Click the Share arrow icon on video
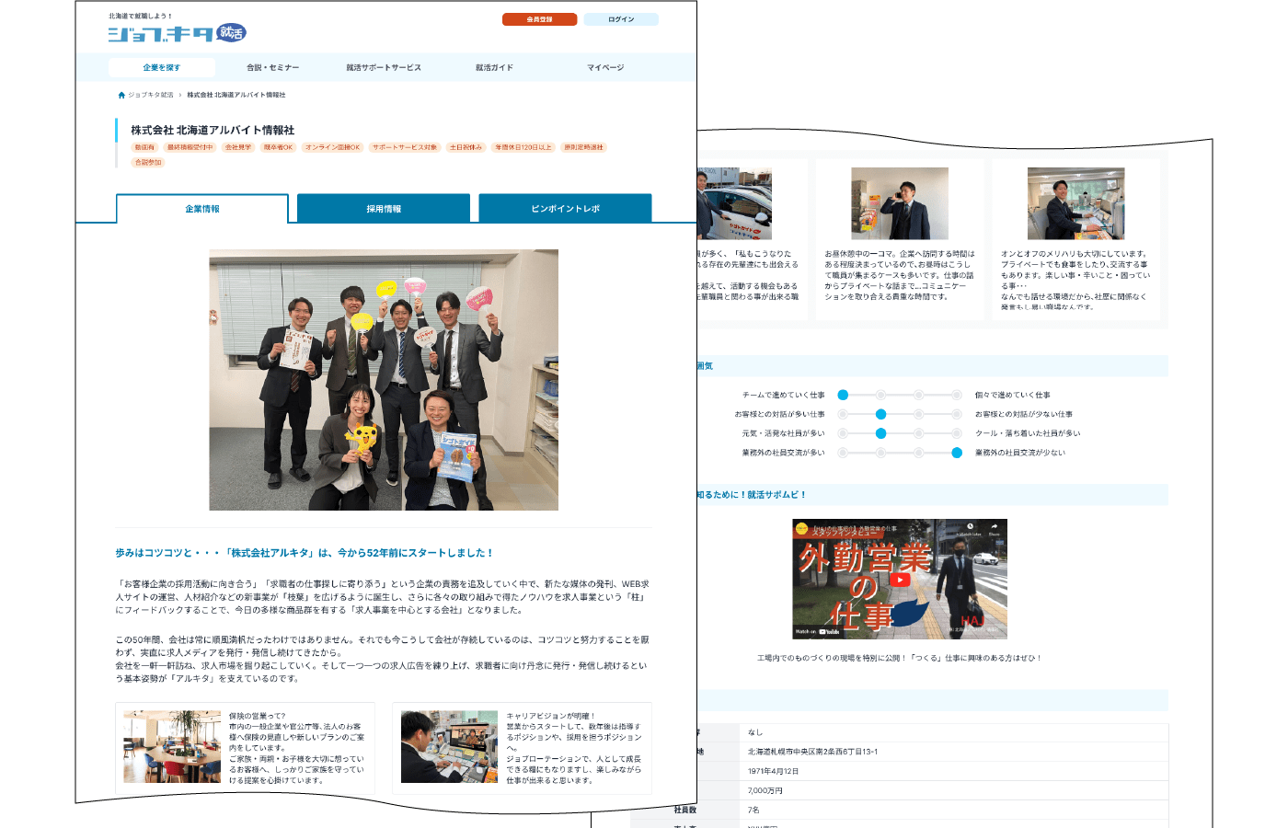1288x828 pixels. click(x=995, y=527)
